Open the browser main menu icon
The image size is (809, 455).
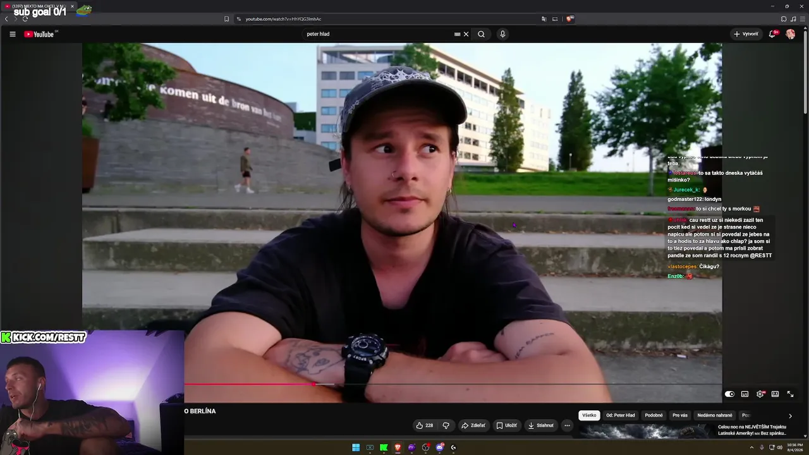point(802,19)
